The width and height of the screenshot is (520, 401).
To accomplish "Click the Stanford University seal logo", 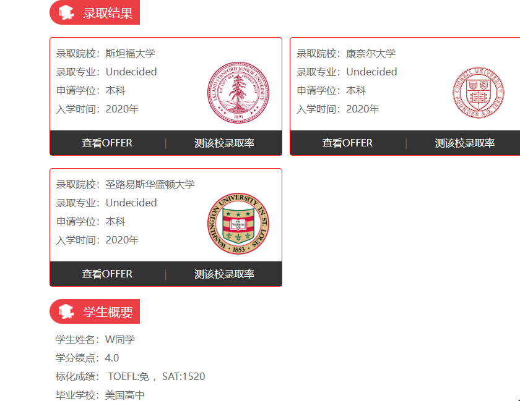I will pyautogui.click(x=238, y=93).
